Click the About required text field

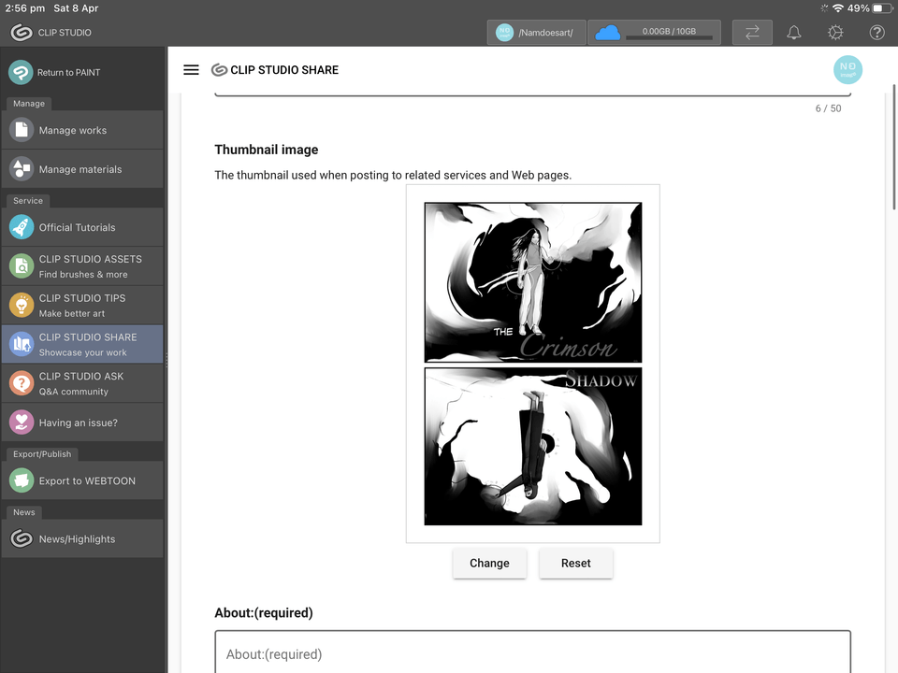[x=532, y=653]
